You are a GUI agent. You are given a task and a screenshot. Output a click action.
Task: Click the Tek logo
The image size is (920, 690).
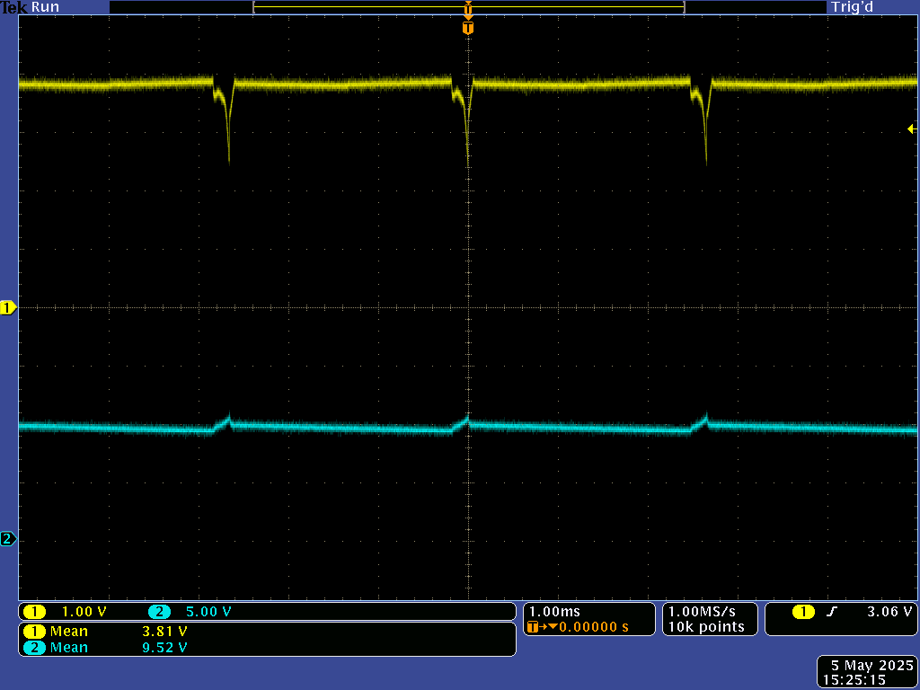click(13, 7)
